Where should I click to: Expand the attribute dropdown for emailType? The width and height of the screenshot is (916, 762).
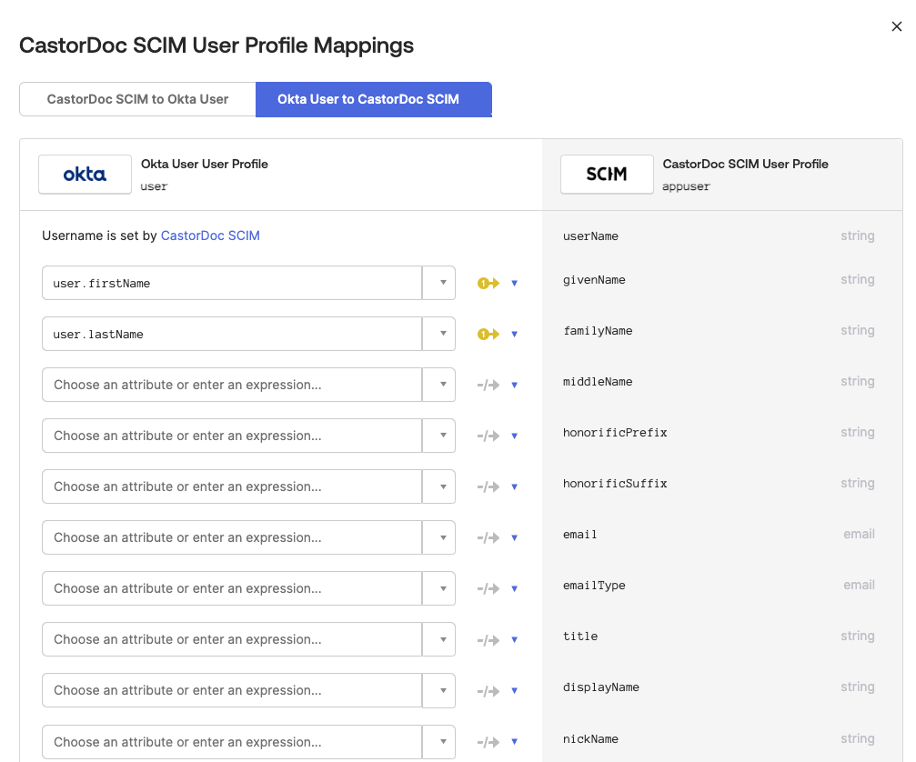coord(441,588)
